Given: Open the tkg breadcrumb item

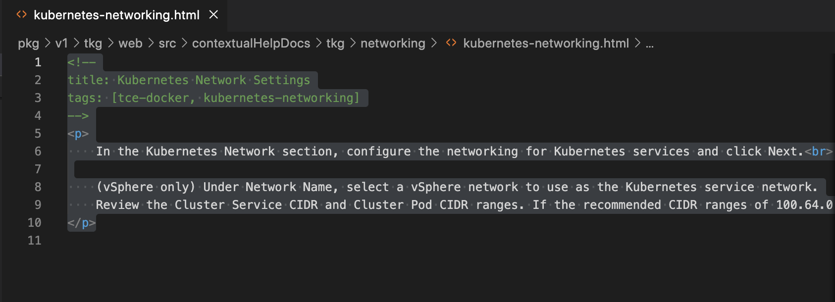Looking at the screenshot, I should point(94,43).
